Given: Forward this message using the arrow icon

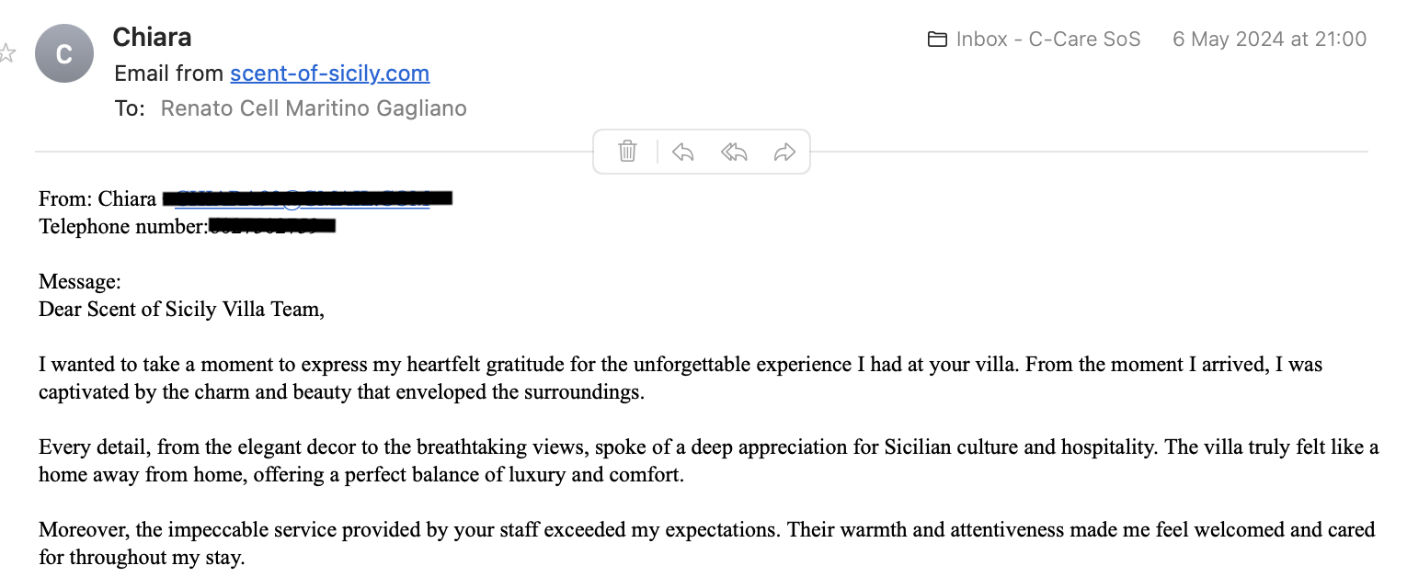Looking at the screenshot, I should pos(784,152).
